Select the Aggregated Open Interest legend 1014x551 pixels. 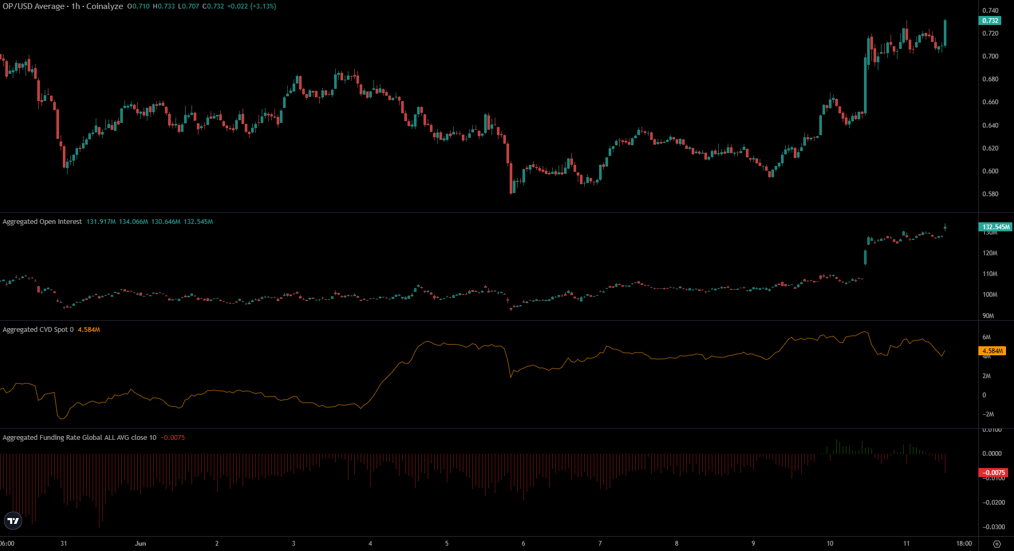click(x=43, y=222)
